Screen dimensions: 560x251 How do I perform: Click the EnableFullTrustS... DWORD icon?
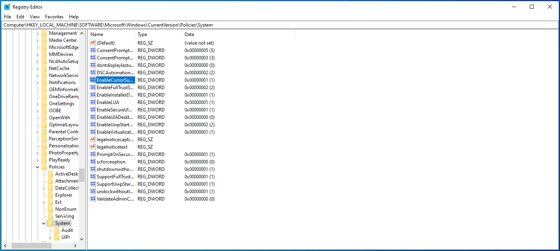(x=93, y=87)
